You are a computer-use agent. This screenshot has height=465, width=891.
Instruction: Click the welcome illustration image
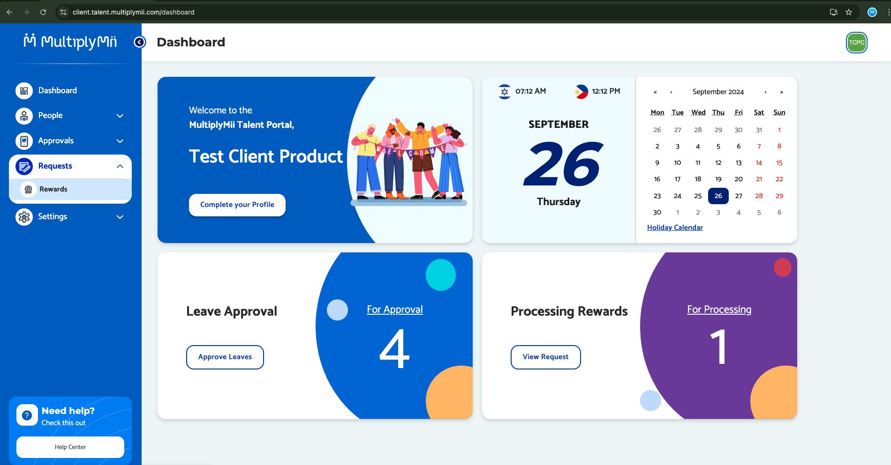point(409,160)
